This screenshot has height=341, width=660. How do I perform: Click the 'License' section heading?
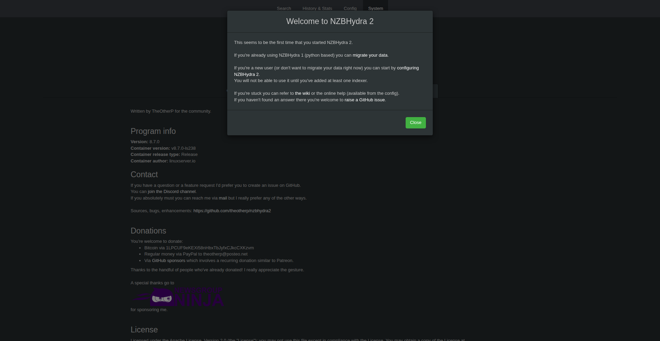144,330
